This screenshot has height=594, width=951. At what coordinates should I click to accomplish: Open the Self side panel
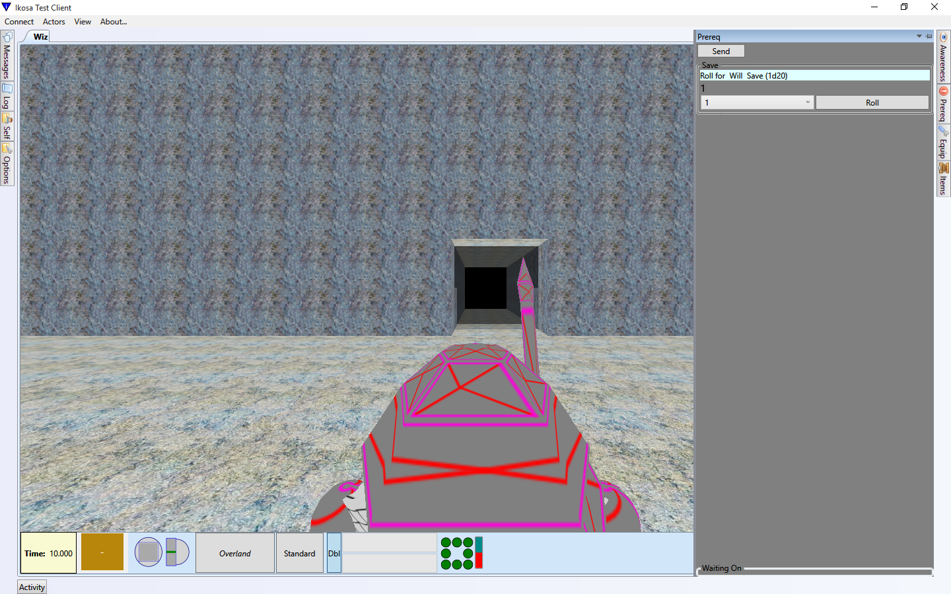point(7,127)
